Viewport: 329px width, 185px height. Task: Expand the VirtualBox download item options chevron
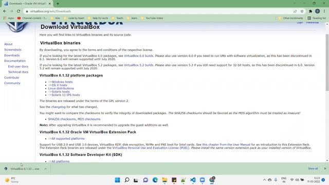(x=46, y=169)
